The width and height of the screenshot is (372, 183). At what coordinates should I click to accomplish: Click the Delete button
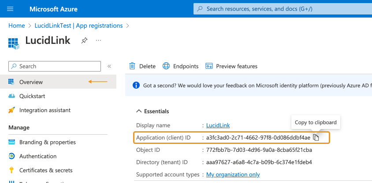coord(142,66)
